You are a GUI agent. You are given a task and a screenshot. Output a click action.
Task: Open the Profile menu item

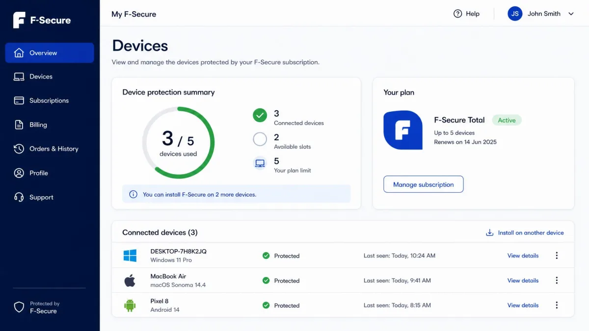click(x=50, y=173)
